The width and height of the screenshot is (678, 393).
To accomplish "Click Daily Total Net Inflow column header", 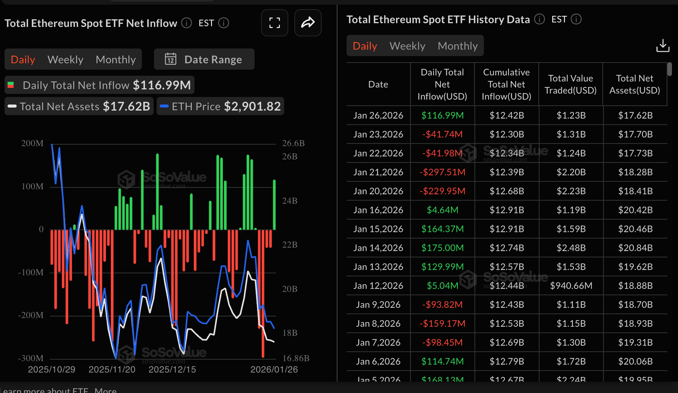I will pyautogui.click(x=442, y=84).
